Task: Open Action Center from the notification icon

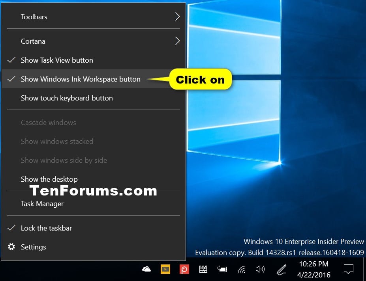Action: click(x=348, y=269)
